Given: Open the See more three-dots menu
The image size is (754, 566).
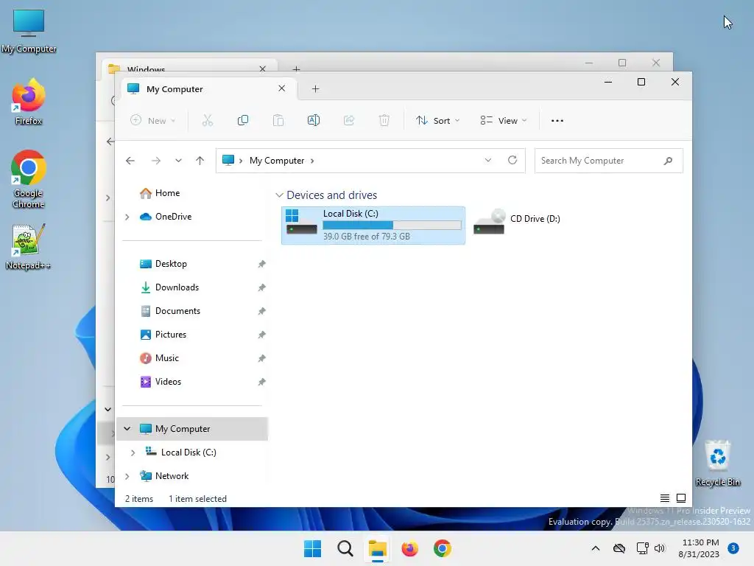Looking at the screenshot, I should tap(557, 121).
